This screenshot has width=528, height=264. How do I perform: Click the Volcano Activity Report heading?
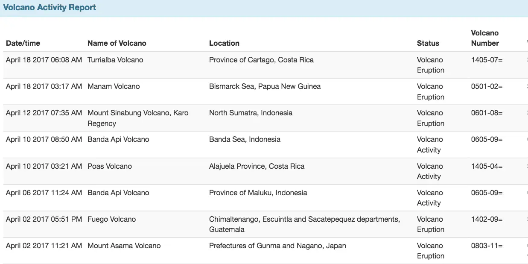pyautogui.click(x=50, y=8)
